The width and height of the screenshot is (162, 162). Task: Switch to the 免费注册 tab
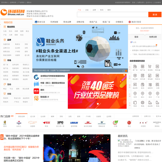pos(153,37)
